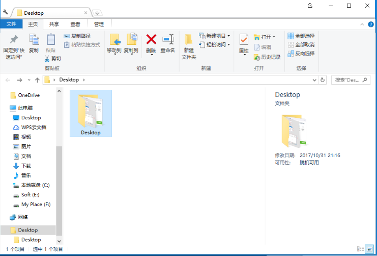Close the Desktop tab
Image resolution: width=377 pixels, height=256 pixels.
pyautogui.click(x=85, y=13)
